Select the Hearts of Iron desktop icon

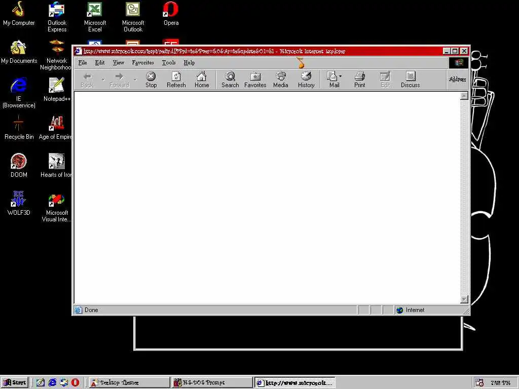56,166
